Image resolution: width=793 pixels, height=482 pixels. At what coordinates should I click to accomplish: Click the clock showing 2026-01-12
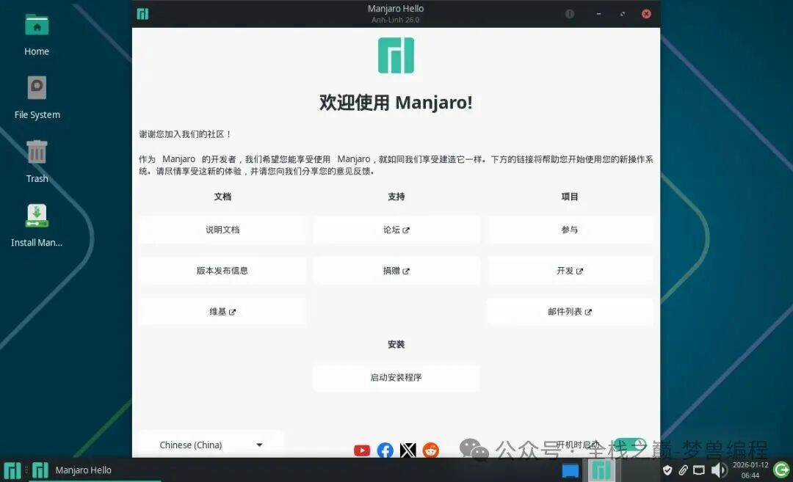tap(751, 470)
